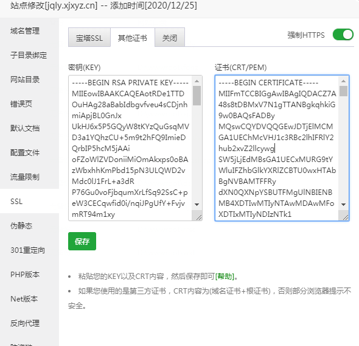The height and width of the screenshot is (346, 359).
Task: Select 反向代理 in the sidebar
Action: point(25,323)
